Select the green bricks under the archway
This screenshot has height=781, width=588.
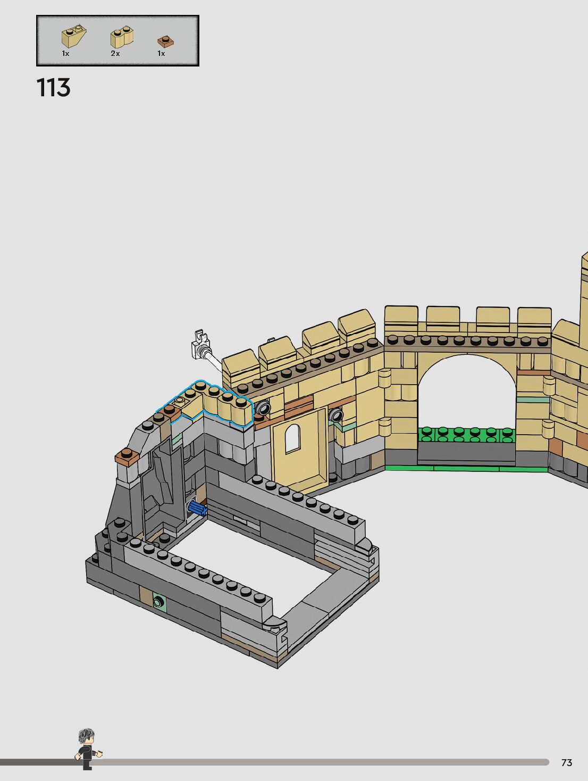click(x=466, y=435)
